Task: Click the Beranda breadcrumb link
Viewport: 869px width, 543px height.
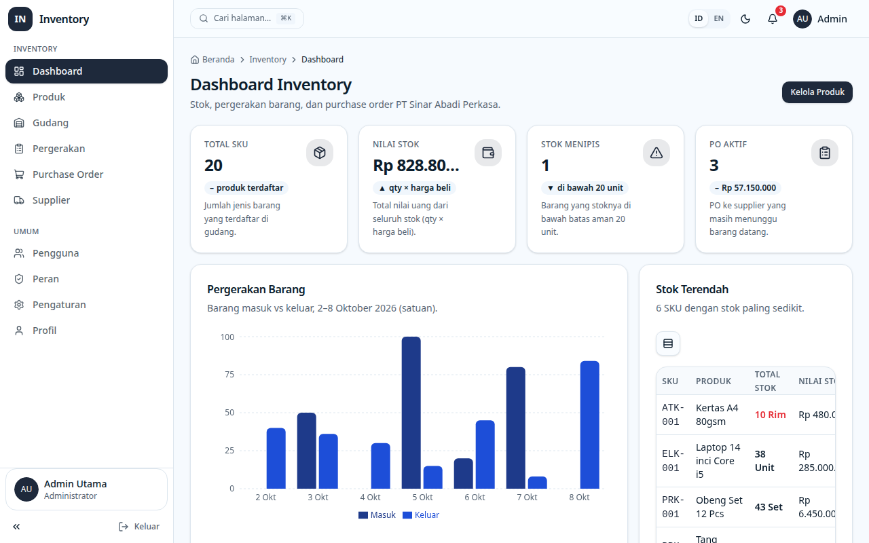Action: 212,60
